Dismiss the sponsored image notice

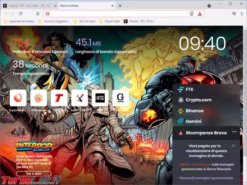(233, 146)
